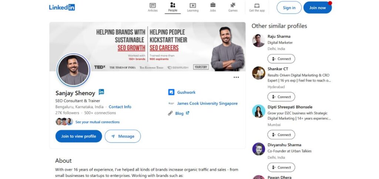Click the Sanjay Shenoy name heading
This screenshot has height=179, width=379.
(x=75, y=93)
